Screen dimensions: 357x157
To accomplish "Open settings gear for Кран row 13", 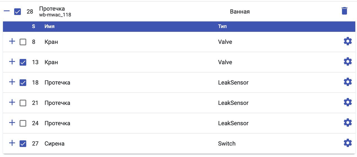I will tap(348, 62).
